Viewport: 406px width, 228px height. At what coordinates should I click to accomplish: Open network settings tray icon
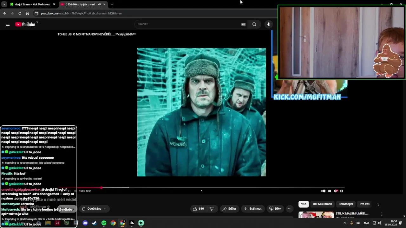[374, 223]
